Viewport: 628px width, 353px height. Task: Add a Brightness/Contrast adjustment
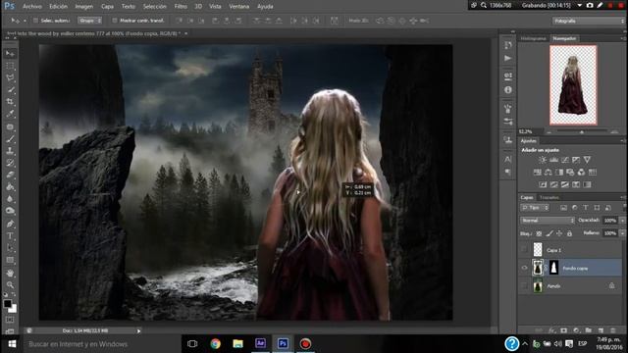coord(543,160)
